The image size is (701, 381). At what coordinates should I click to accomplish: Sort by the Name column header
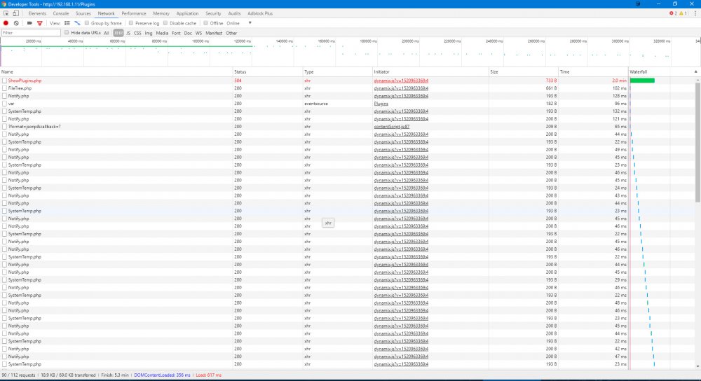116,72
